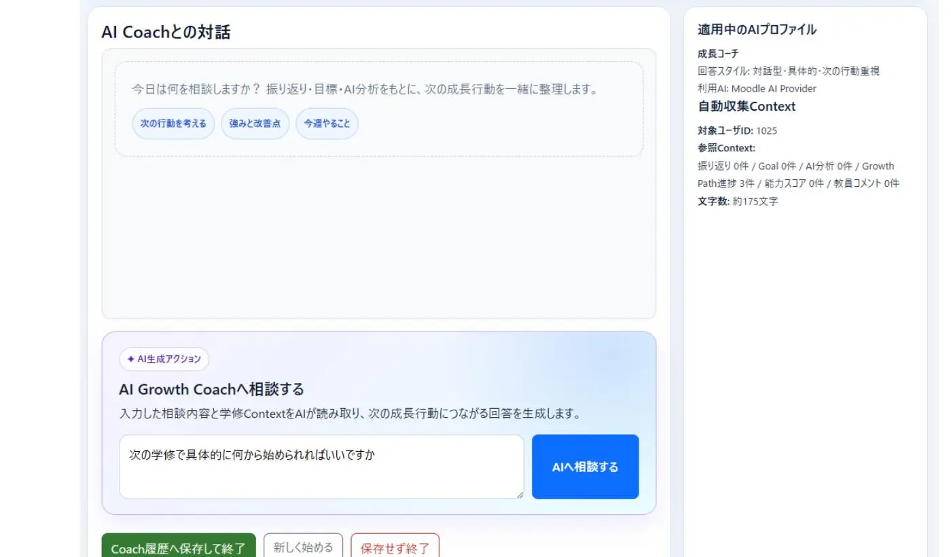Click the 適用中のAIプロファイル heading
Image resolution: width=951 pixels, height=557 pixels.
[x=757, y=30]
